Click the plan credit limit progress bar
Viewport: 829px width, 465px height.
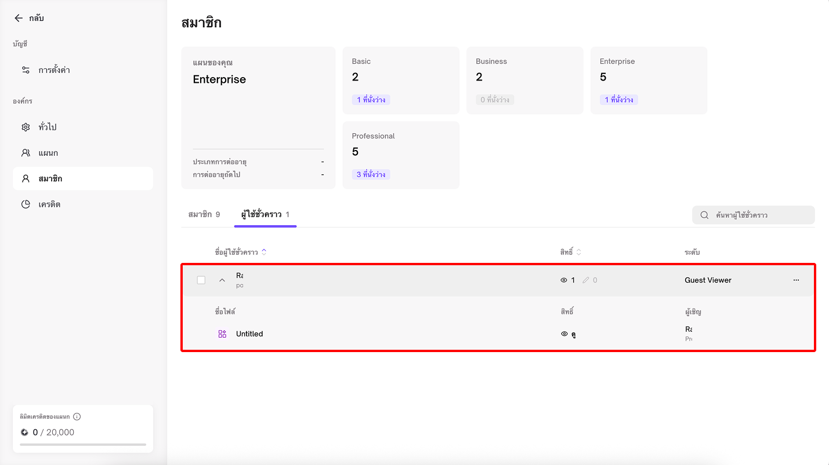(x=83, y=445)
